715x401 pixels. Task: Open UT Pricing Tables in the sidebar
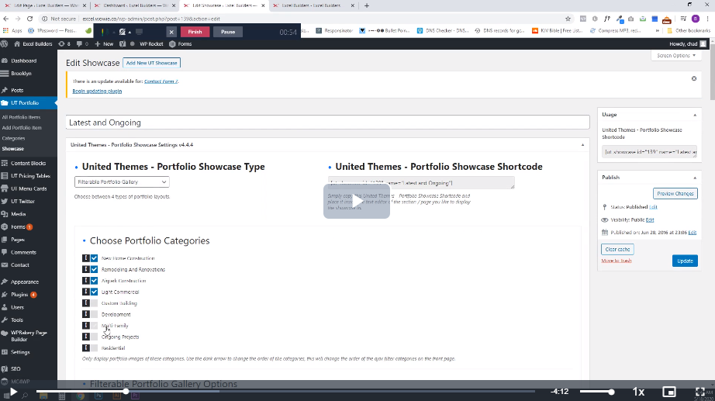point(29,176)
